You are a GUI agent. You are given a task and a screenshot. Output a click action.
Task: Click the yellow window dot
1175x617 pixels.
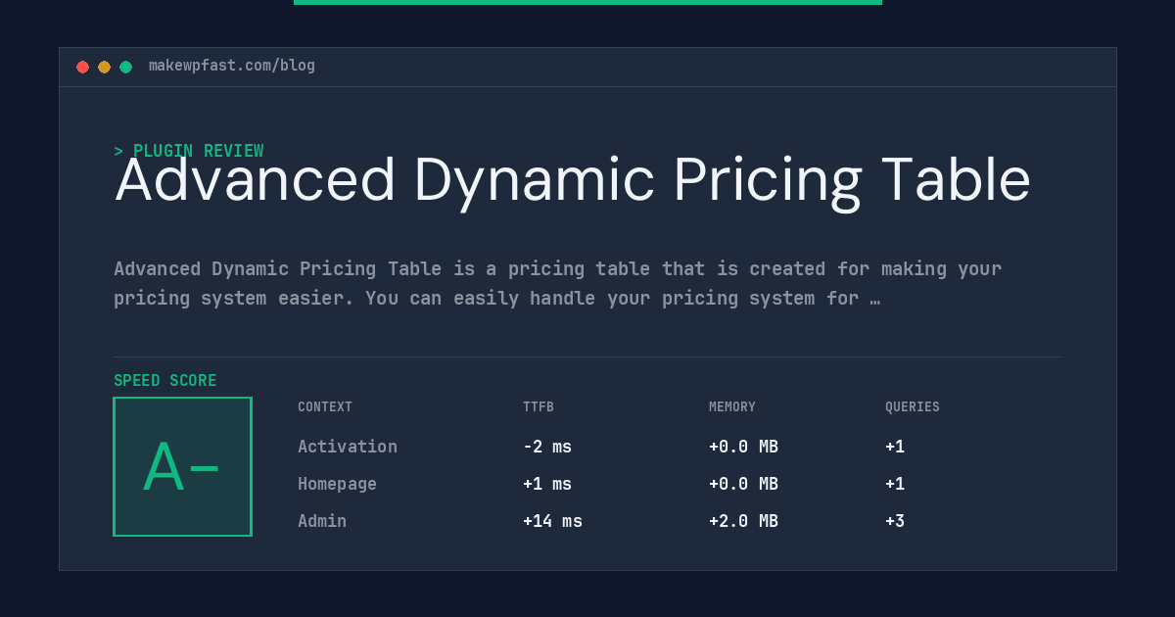point(104,67)
